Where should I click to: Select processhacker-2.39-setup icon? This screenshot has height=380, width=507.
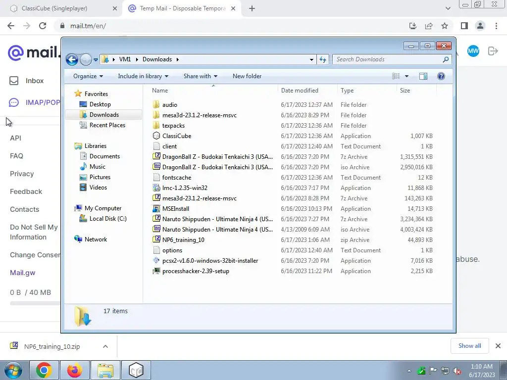click(156, 271)
